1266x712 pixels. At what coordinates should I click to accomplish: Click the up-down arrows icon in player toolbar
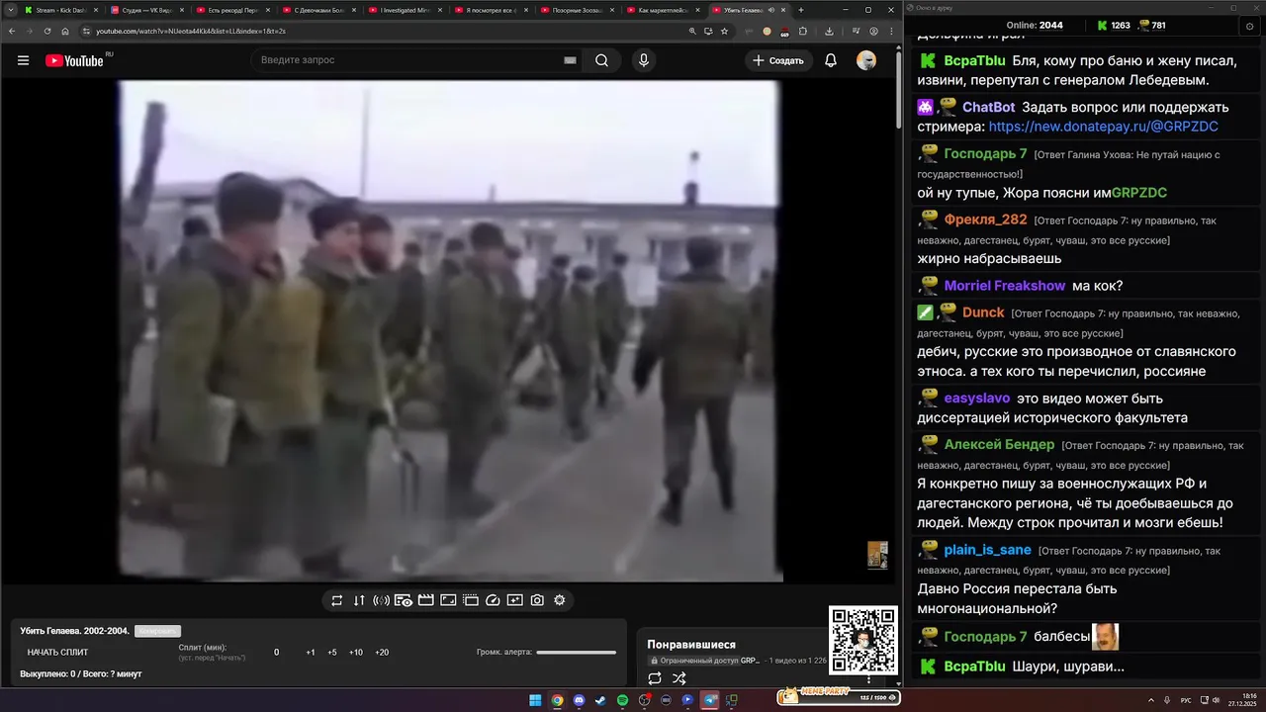click(359, 600)
